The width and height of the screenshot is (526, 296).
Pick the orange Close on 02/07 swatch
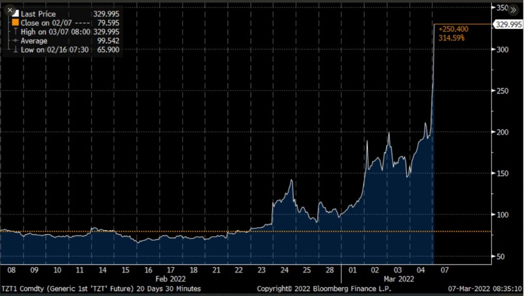click(x=15, y=23)
